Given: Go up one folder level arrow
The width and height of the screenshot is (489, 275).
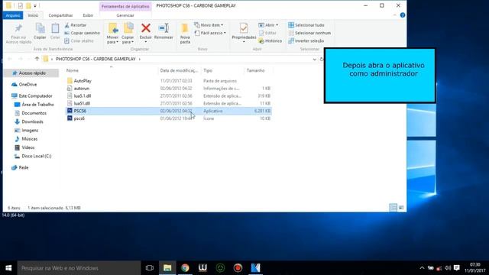Looking at the screenshot, I should (37, 59).
